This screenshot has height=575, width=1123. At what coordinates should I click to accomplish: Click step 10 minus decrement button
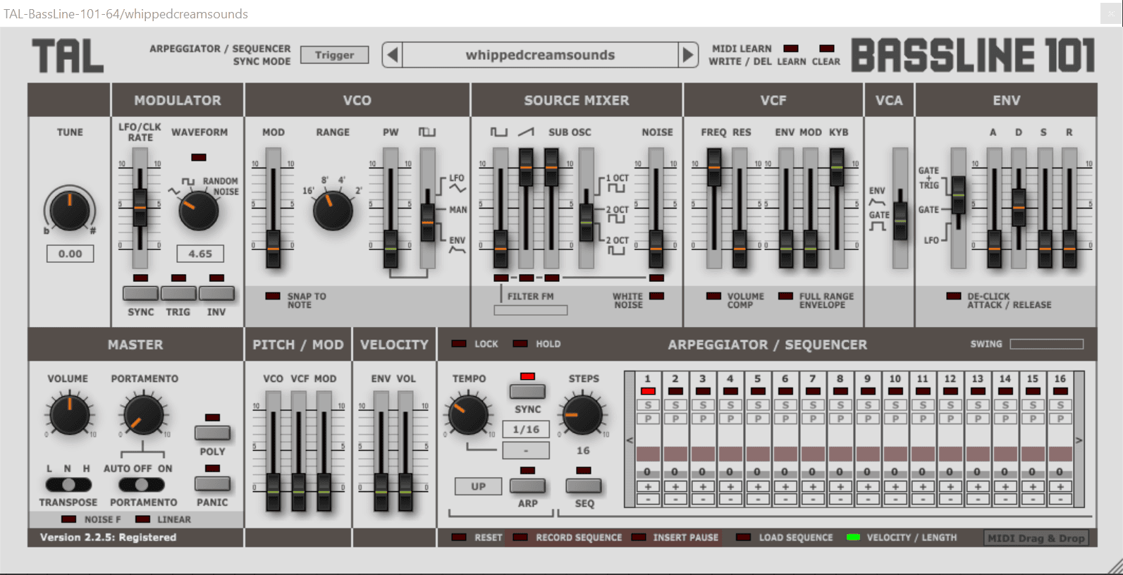click(x=895, y=499)
